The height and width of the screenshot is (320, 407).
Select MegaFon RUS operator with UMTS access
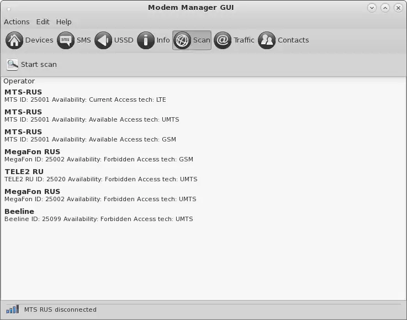(203, 195)
